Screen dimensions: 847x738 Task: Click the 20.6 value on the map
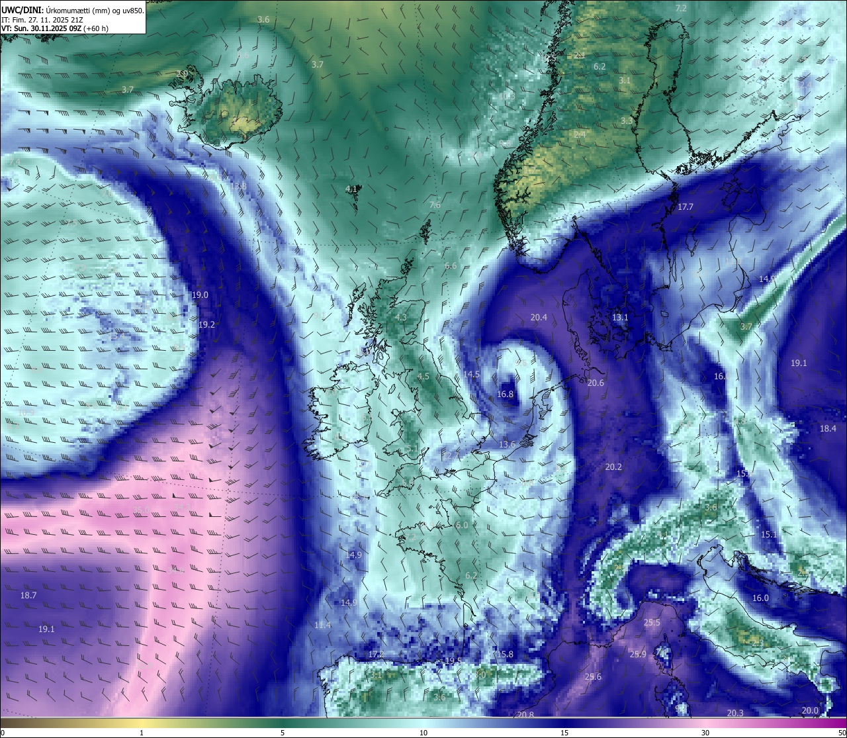tap(596, 383)
